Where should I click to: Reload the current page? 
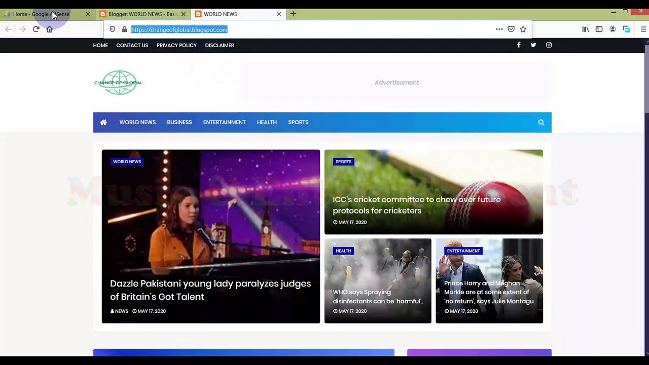point(36,29)
